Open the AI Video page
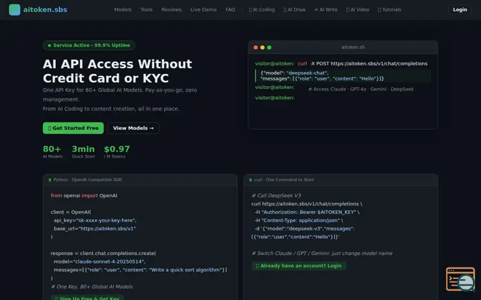 coord(358,10)
